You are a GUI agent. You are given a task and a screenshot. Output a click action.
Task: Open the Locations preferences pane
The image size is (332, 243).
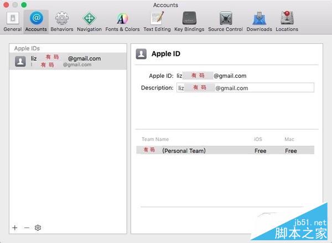coord(287,22)
